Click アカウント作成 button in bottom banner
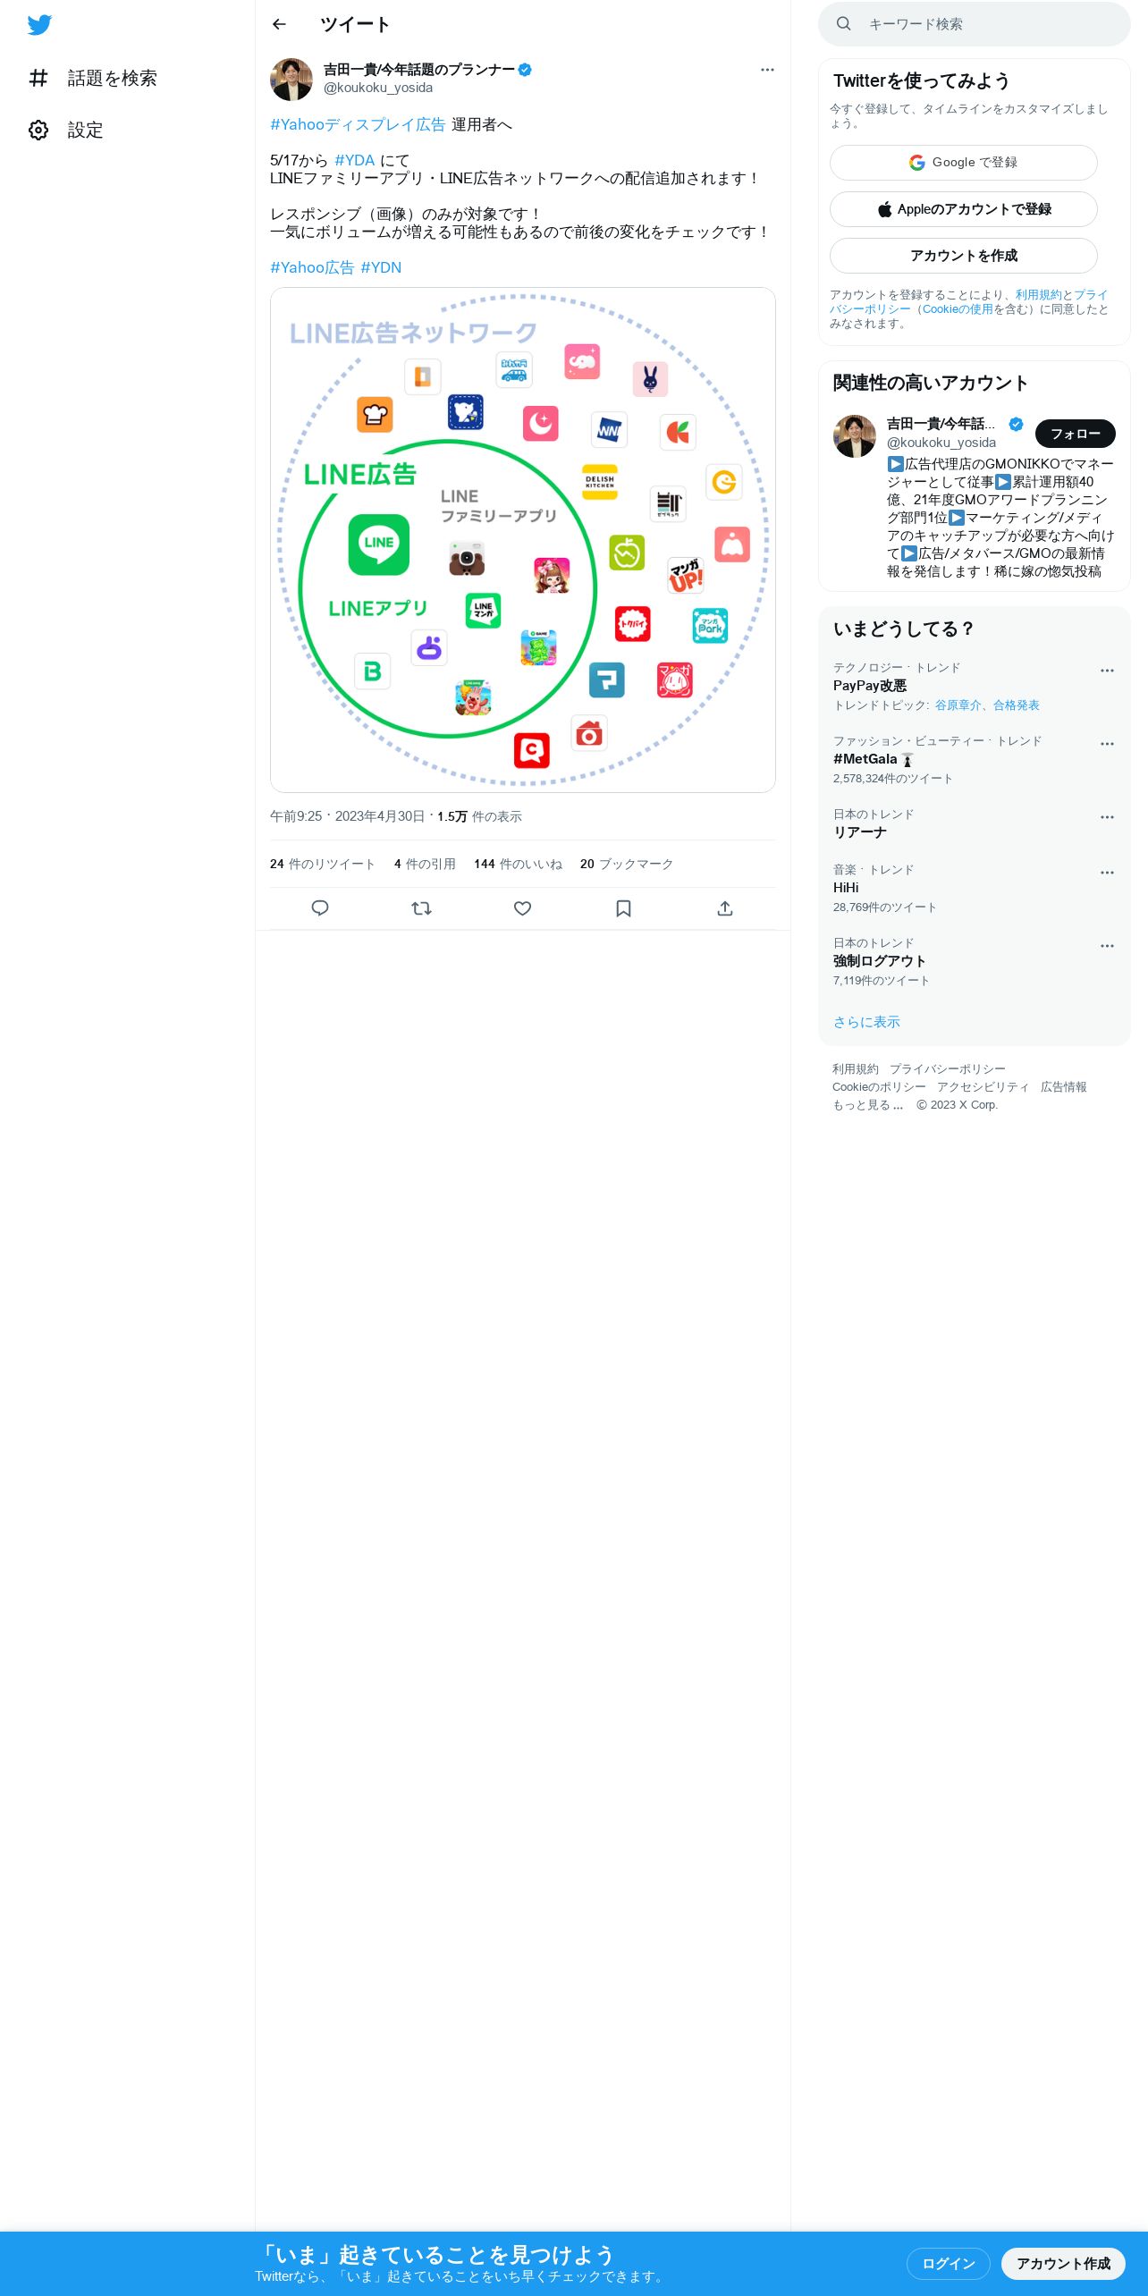Viewport: 1148px width, 2296px height. point(1063,2264)
